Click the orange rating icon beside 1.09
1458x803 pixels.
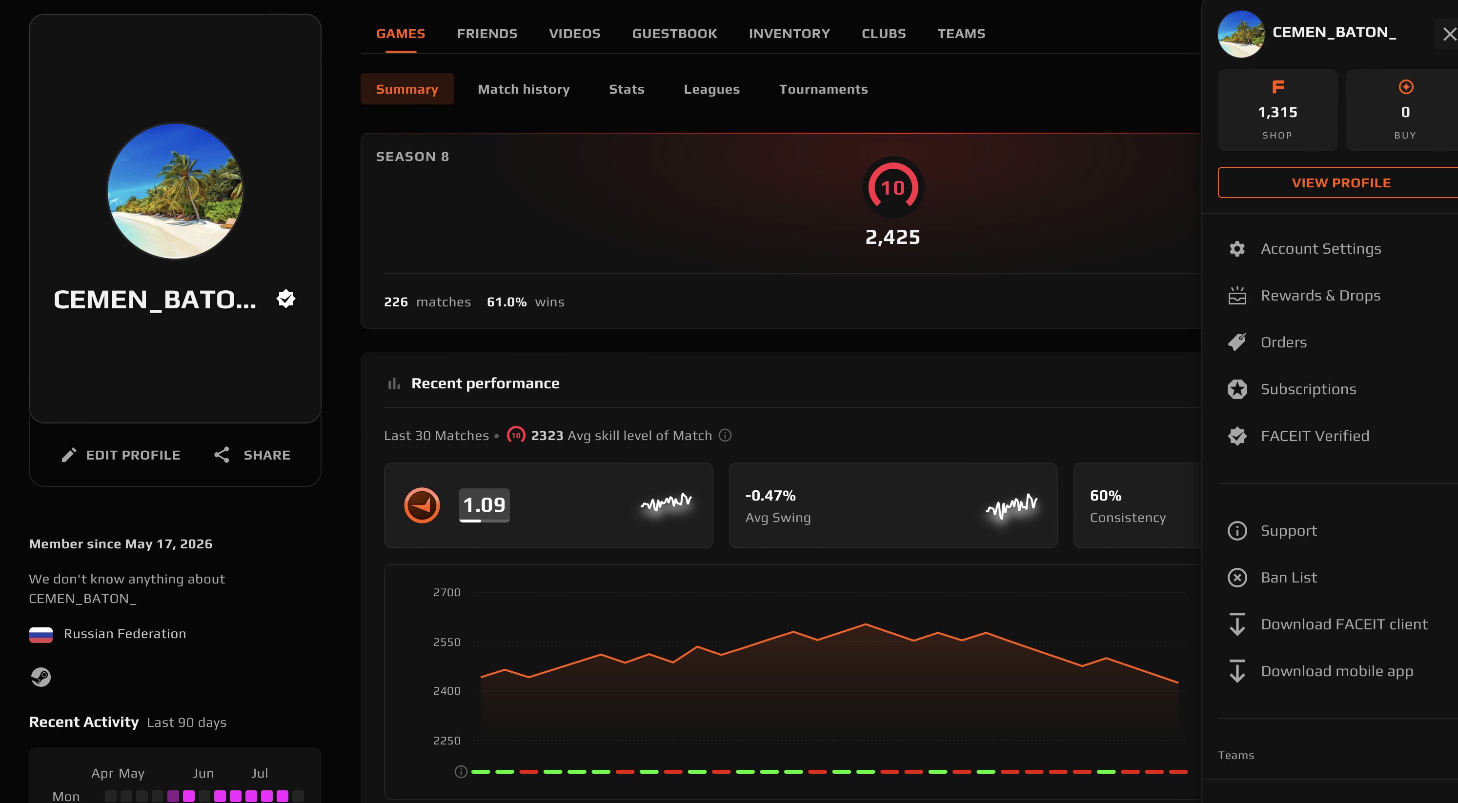422,505
